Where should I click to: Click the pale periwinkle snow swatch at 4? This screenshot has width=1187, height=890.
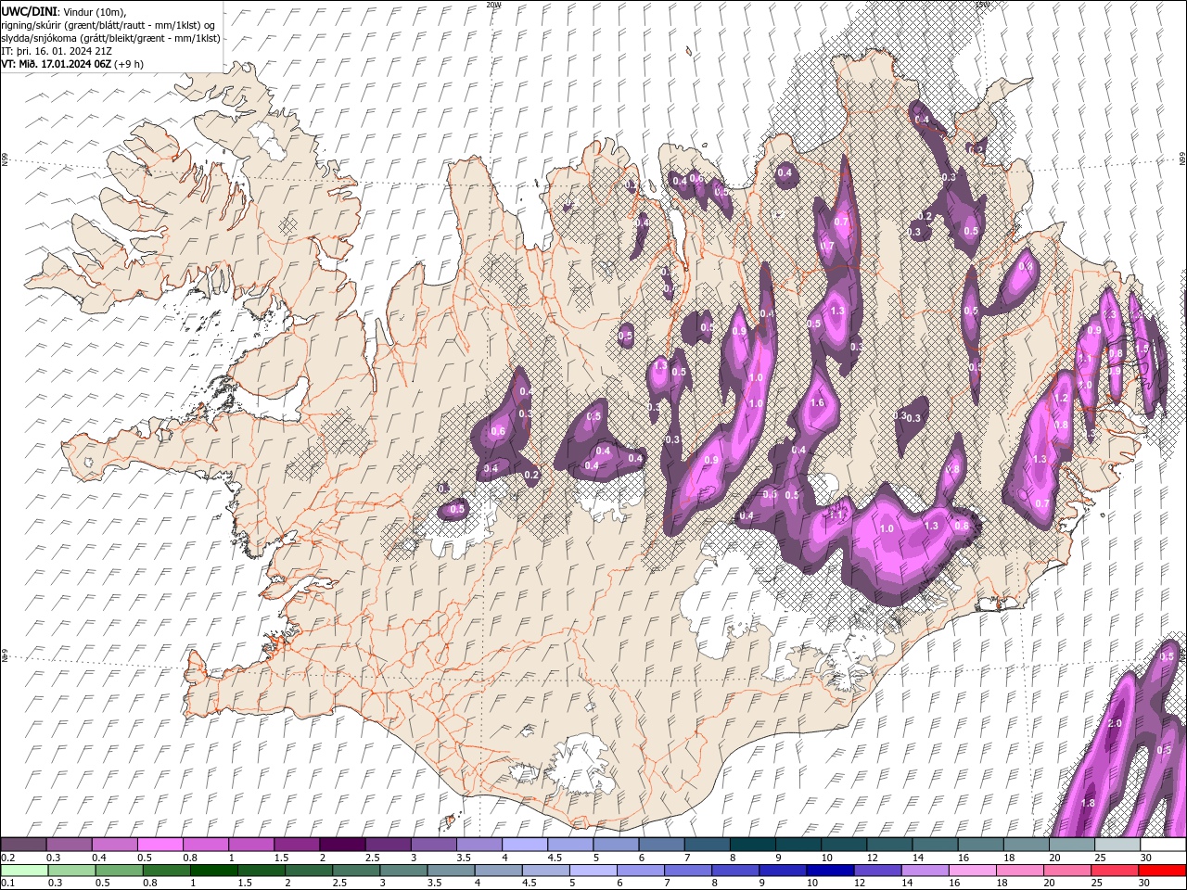[525, 845]
